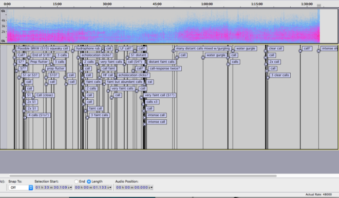Viewport: 339px width, 198px height.
Task: Select the 'call-response twice?' label text
Action: click(165, 68)
